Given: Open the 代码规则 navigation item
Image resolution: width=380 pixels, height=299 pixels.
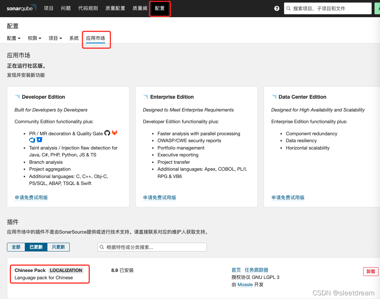Looking at the screenshot, I should tap(88, 8).
